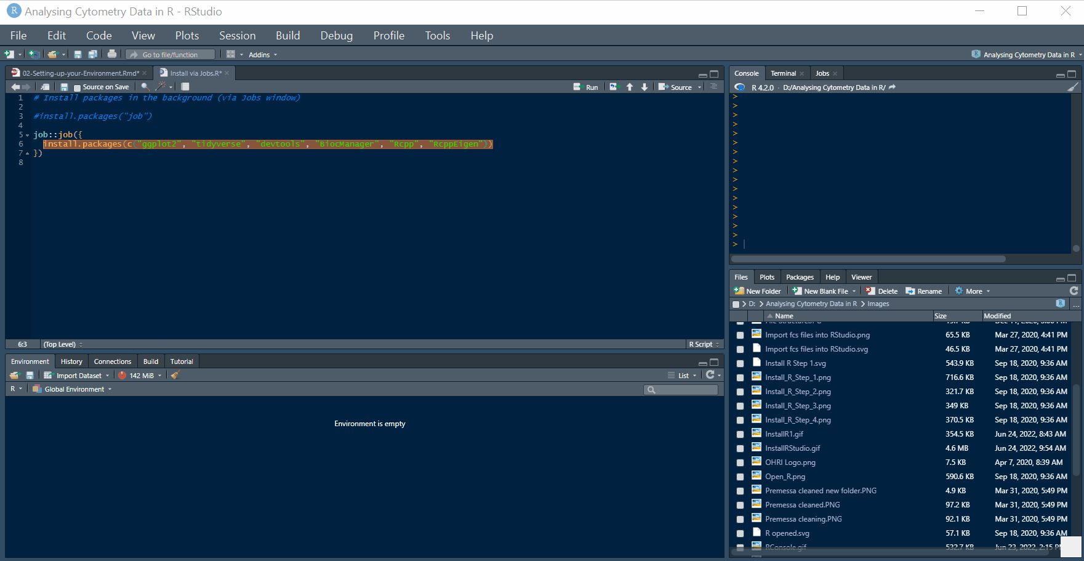Show document outline icon

[x=714, y=87]
